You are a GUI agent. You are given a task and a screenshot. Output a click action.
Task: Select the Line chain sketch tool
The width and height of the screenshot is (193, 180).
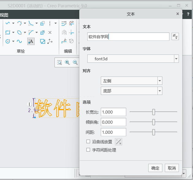coord(8,23)
